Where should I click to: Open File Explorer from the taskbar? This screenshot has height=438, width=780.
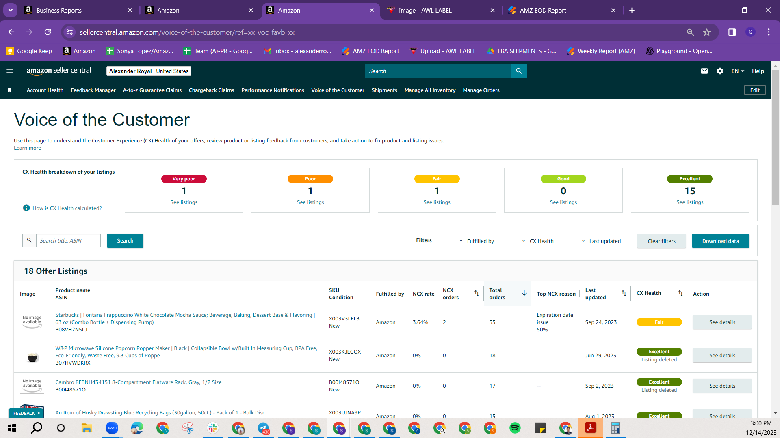click(87, 428)
